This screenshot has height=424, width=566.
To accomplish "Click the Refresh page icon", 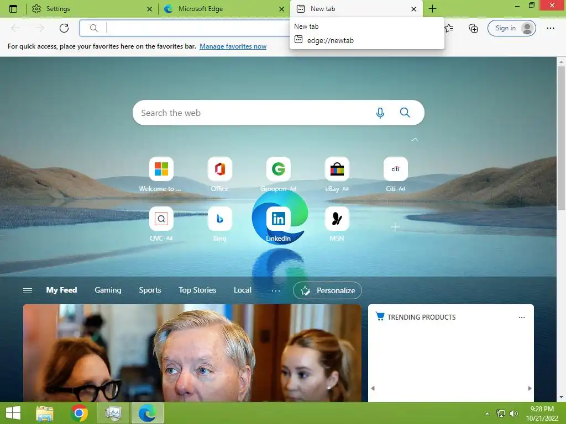I will pyautogui.click(x=64, y=28).
